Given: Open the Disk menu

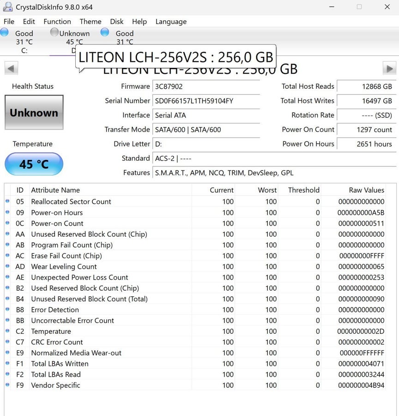Looking at the screenshot, I should tap(117, 21).
